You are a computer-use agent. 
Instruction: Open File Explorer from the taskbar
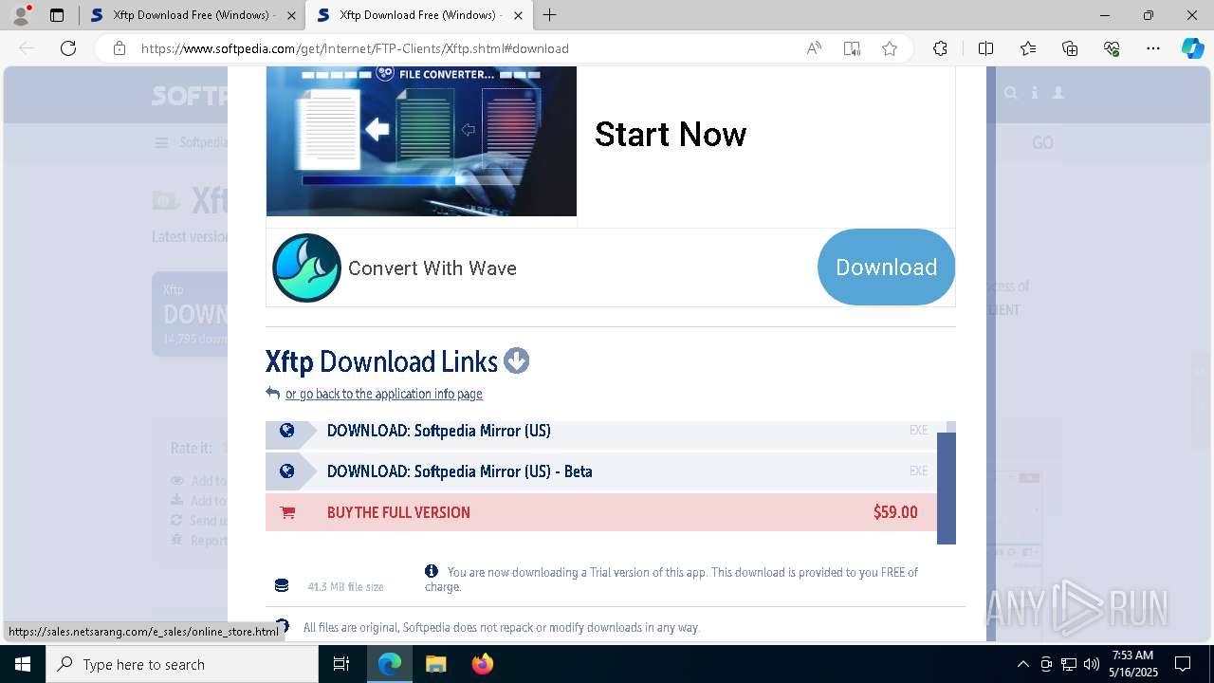click(435, 664)
